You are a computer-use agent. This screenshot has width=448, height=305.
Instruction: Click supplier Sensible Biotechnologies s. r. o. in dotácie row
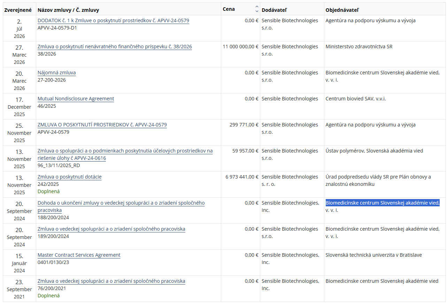[x=290, y=180]
